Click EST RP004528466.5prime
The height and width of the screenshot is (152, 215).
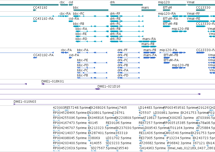[56, 115]
